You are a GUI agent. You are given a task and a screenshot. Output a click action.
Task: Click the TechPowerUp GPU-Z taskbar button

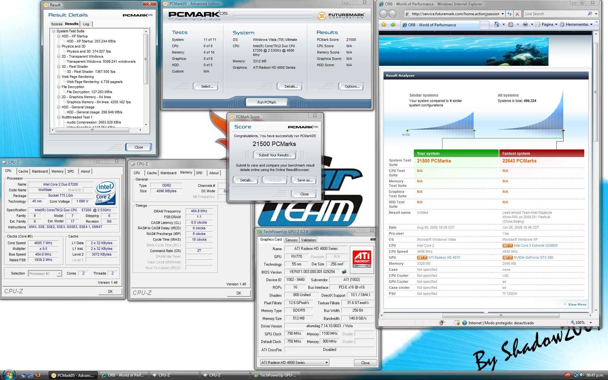click(x=275, y=375)
